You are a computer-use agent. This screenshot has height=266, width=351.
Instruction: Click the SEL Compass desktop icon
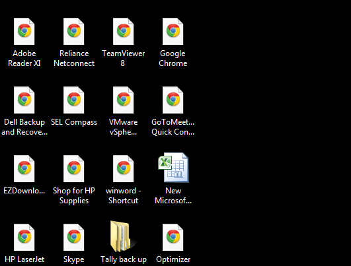tap(74, 100)
